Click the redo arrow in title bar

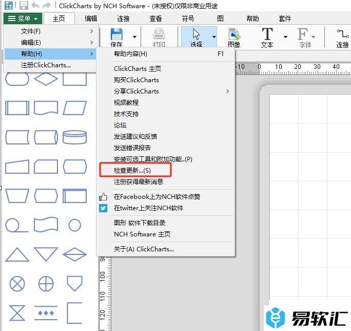[x=46, y=5]
